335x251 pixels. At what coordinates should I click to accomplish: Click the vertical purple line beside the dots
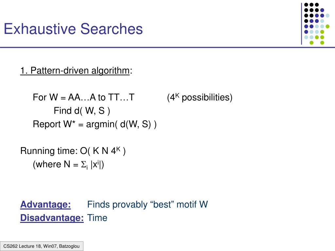pos(301,24)
